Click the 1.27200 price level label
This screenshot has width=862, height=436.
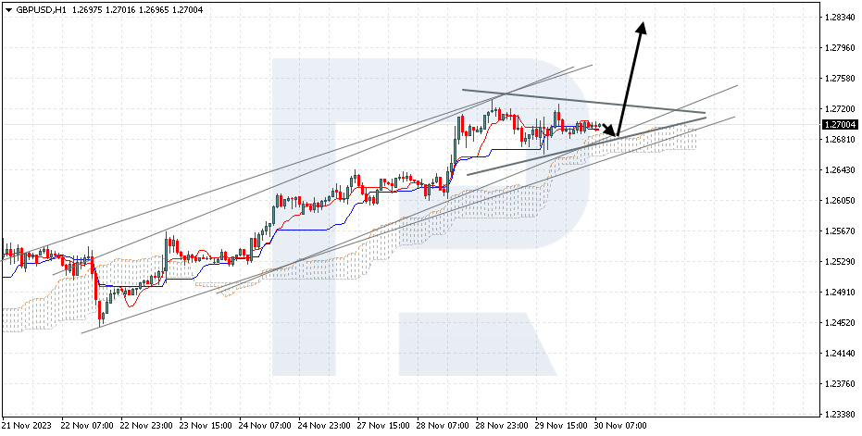point(837,109)
